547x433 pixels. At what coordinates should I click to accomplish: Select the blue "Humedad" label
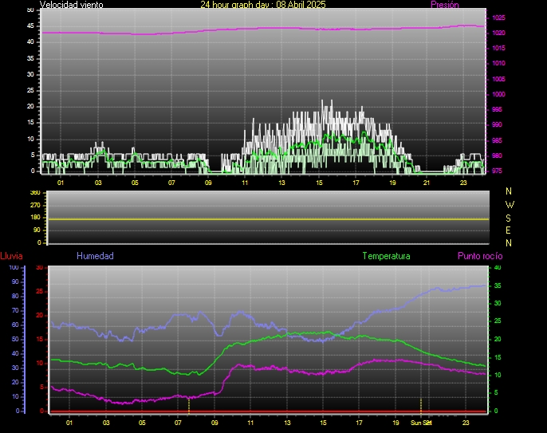pyautogui.click(x=95, y=256)
